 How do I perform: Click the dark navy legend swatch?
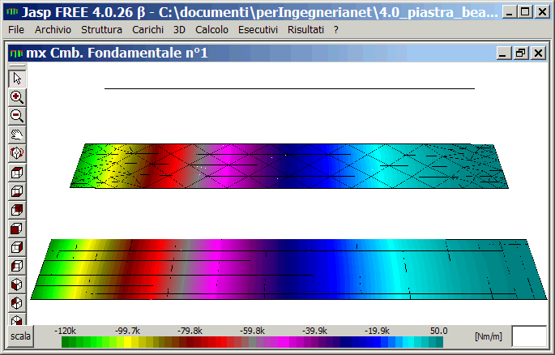347,342
